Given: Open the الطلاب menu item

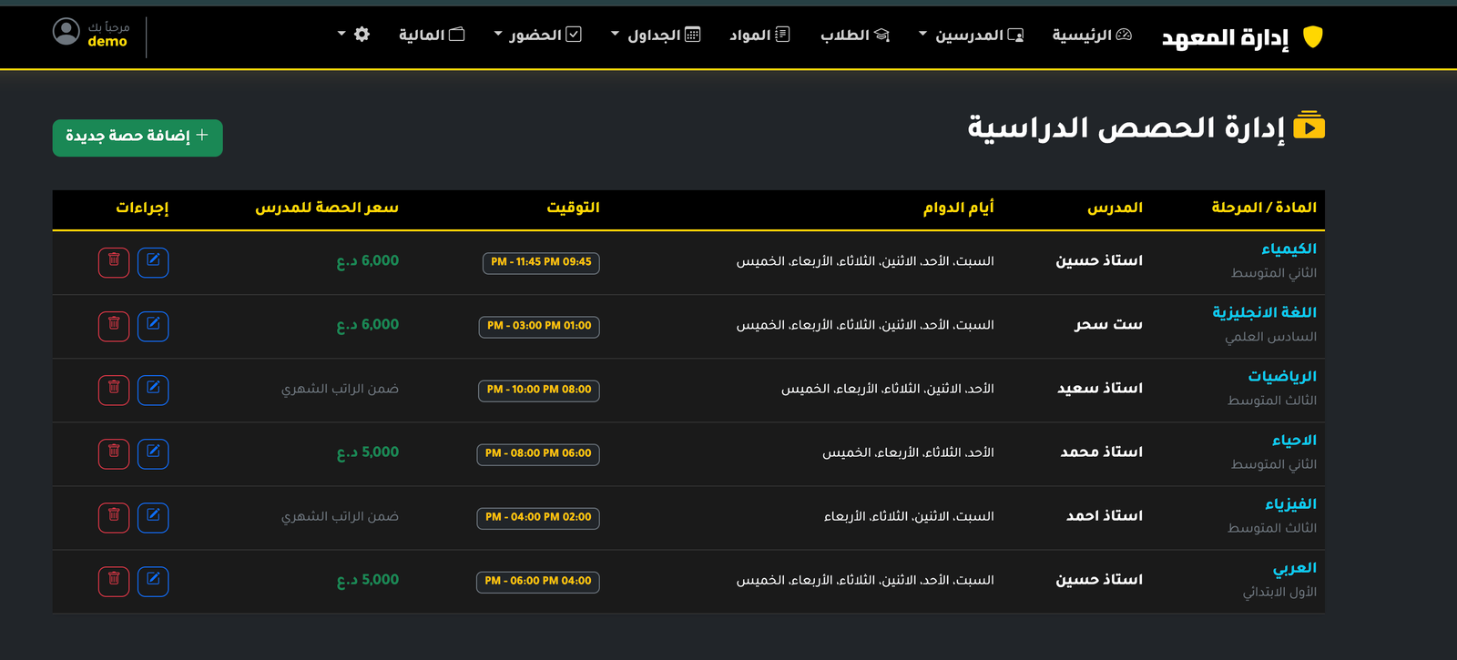Looking at the screenshot, I should coord(854,35).
